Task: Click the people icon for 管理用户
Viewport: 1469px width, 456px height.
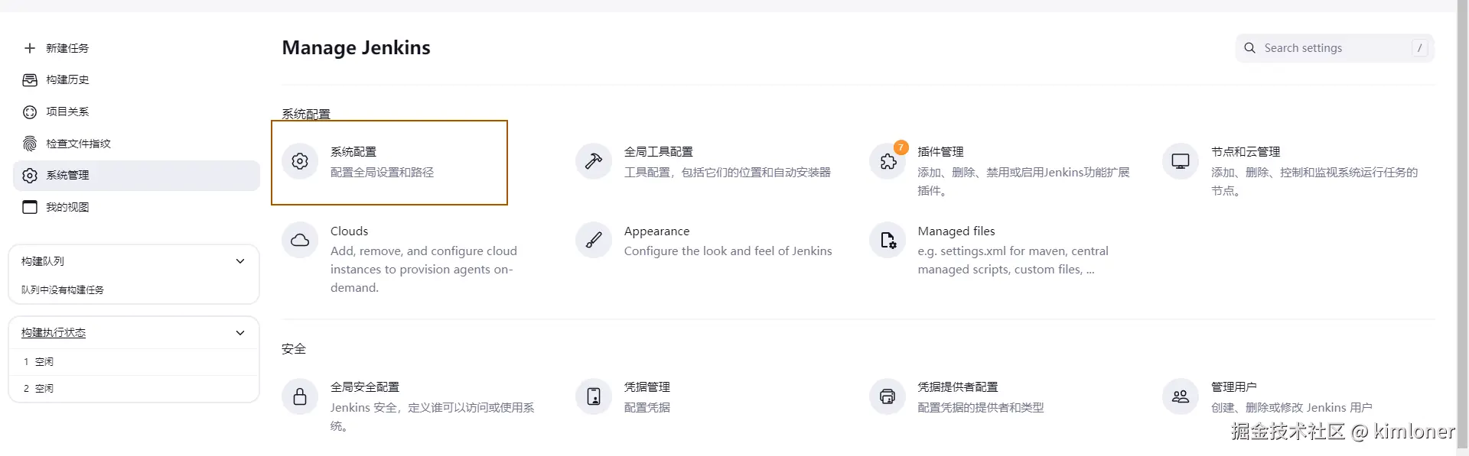Action: (1181, 396)
